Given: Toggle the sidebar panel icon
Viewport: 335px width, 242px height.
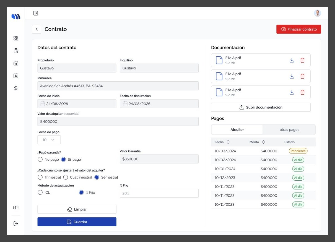Looking at the screenshot, I should coord(36,13).
